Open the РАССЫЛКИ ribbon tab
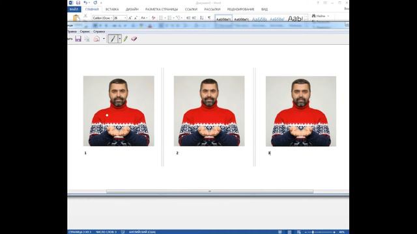417x234 pixels. [x=212, y=9]
